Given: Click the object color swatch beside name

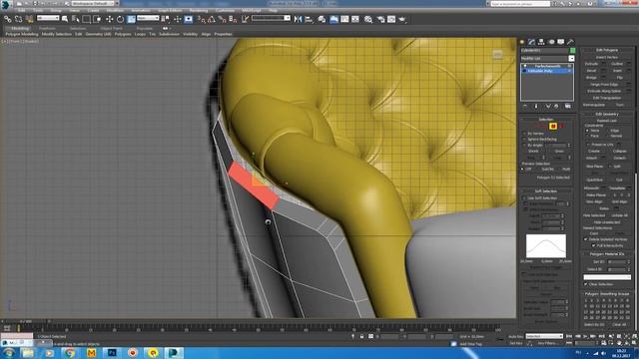Looking at the screenshot, I should [x=572, y=51].
